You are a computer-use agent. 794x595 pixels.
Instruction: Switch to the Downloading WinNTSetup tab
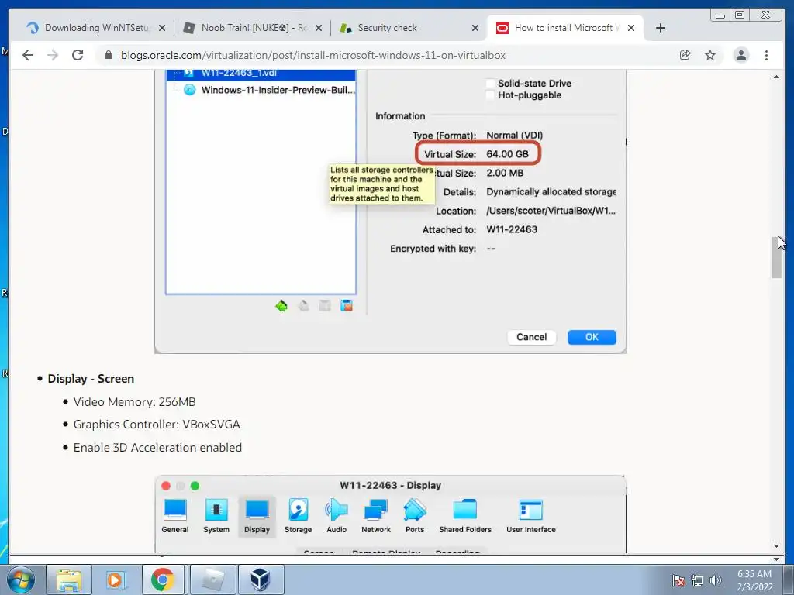(x=96, y=28)
